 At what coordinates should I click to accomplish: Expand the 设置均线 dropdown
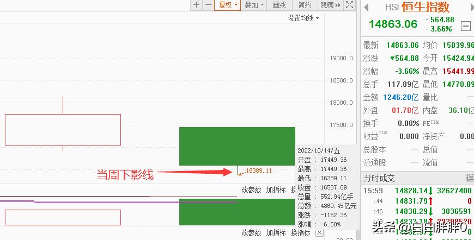point(303,18)
